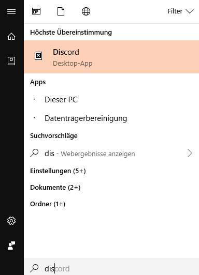Click the Discord app icon
Viewport: 199px width, 275px height.
(x=38, y=56)
